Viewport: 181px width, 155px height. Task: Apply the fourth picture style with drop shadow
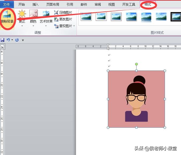(x=131, y=17)
